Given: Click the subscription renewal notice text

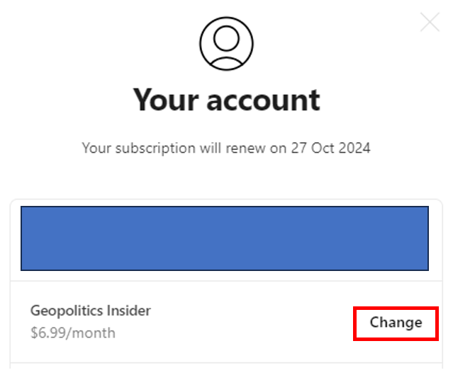Looking at the screenshot, I should pyautogui.click(x=226, y=149).
